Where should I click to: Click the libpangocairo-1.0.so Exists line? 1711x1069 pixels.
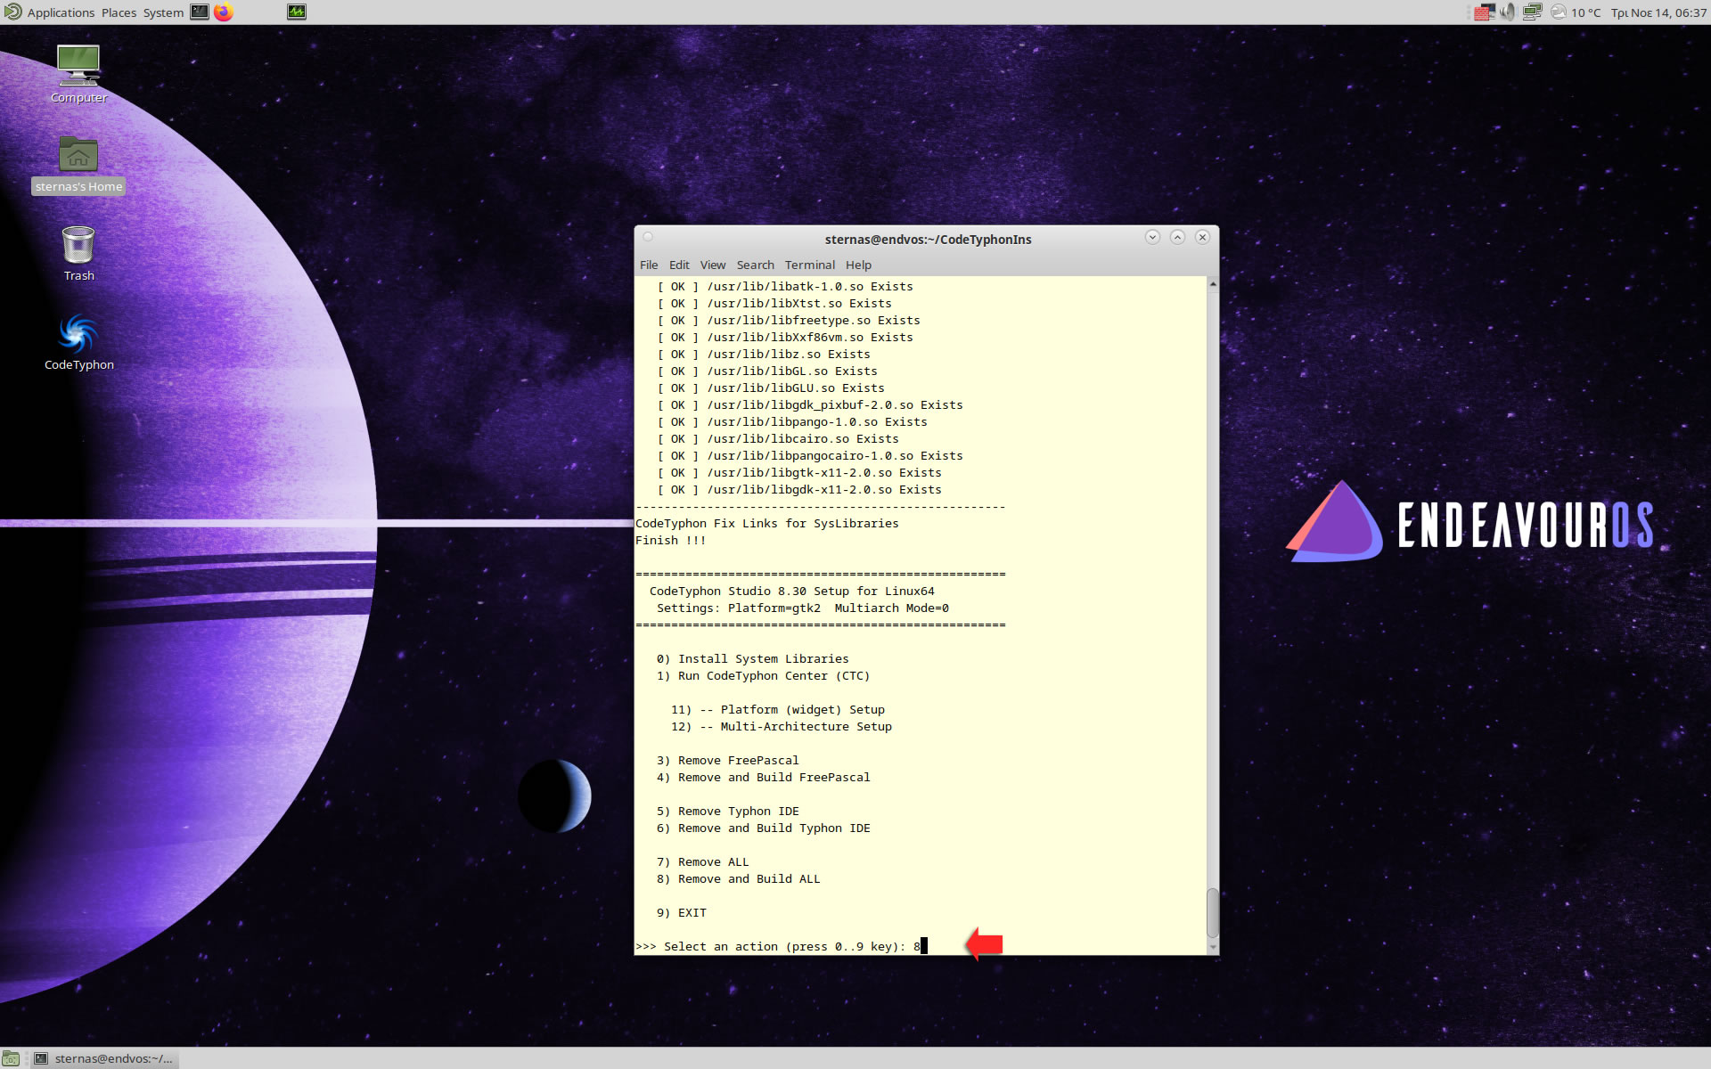[x=810, y=455]
